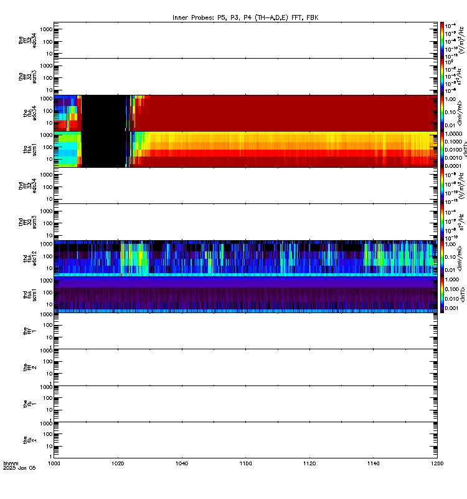Click the '10' y-axis tick of the ff 1

[x=50, y=337]
